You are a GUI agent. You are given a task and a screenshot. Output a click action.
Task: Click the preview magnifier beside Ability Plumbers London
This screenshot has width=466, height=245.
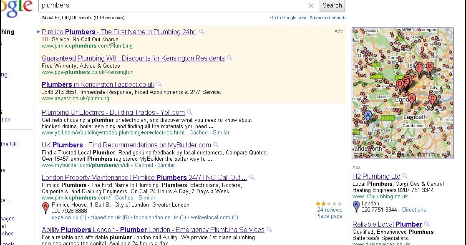pyautogui.click(x=269, y=229)
